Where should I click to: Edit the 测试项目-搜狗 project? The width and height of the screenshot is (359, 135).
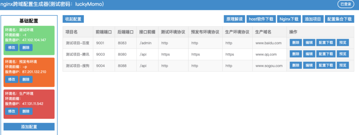[309, 65]
